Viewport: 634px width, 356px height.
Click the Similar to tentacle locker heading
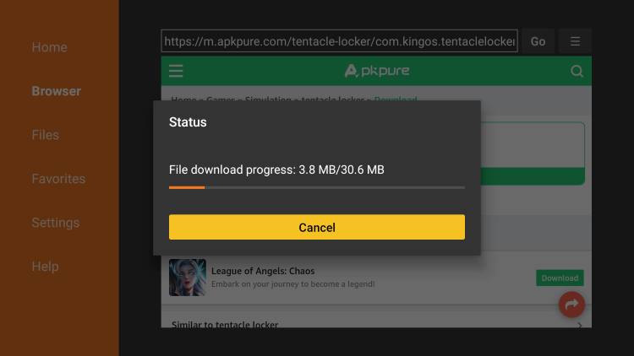(x=225, y=325)
